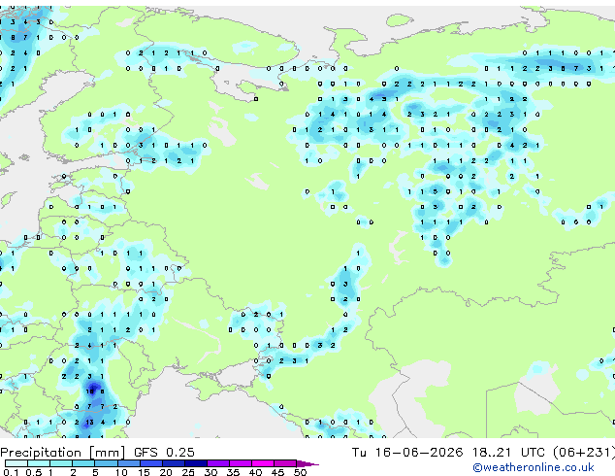Select the 1–2 mm legend color swatch
This screenshot has height=476, width=615.
coord(61,463)
